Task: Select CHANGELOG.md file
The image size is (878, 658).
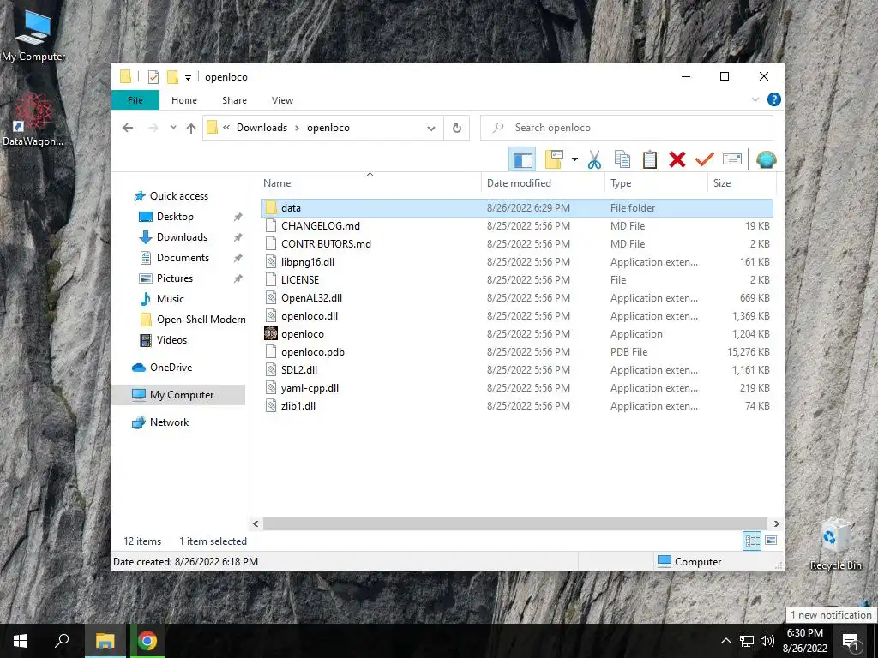Action: tap(517, 226)
